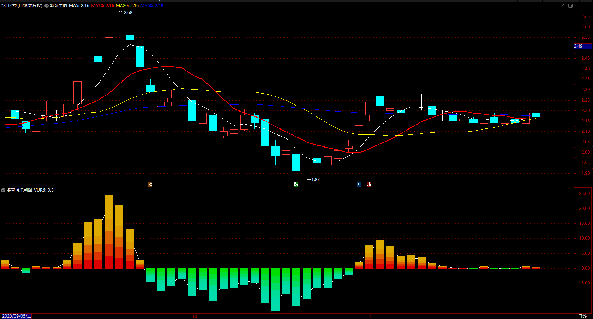Toggle the side panel icon at top right
Screen dimensions: 593x319
(570, 6)
